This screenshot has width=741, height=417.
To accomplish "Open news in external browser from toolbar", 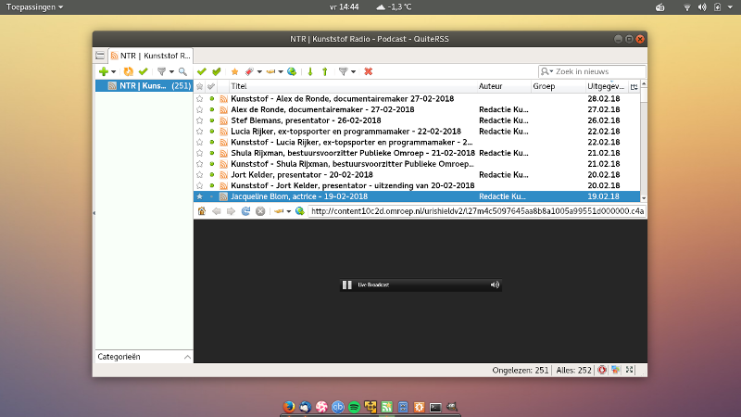I will (292, 72).
